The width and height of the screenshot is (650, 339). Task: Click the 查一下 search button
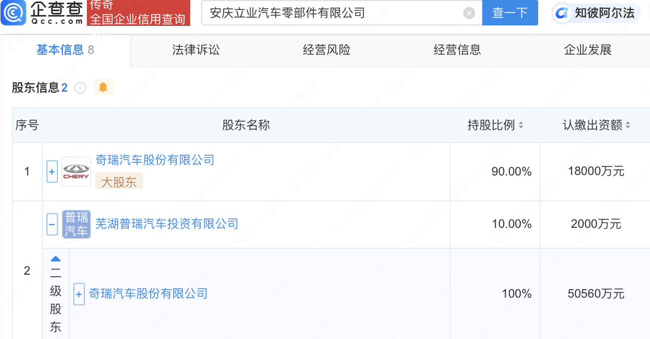point(510,13)
